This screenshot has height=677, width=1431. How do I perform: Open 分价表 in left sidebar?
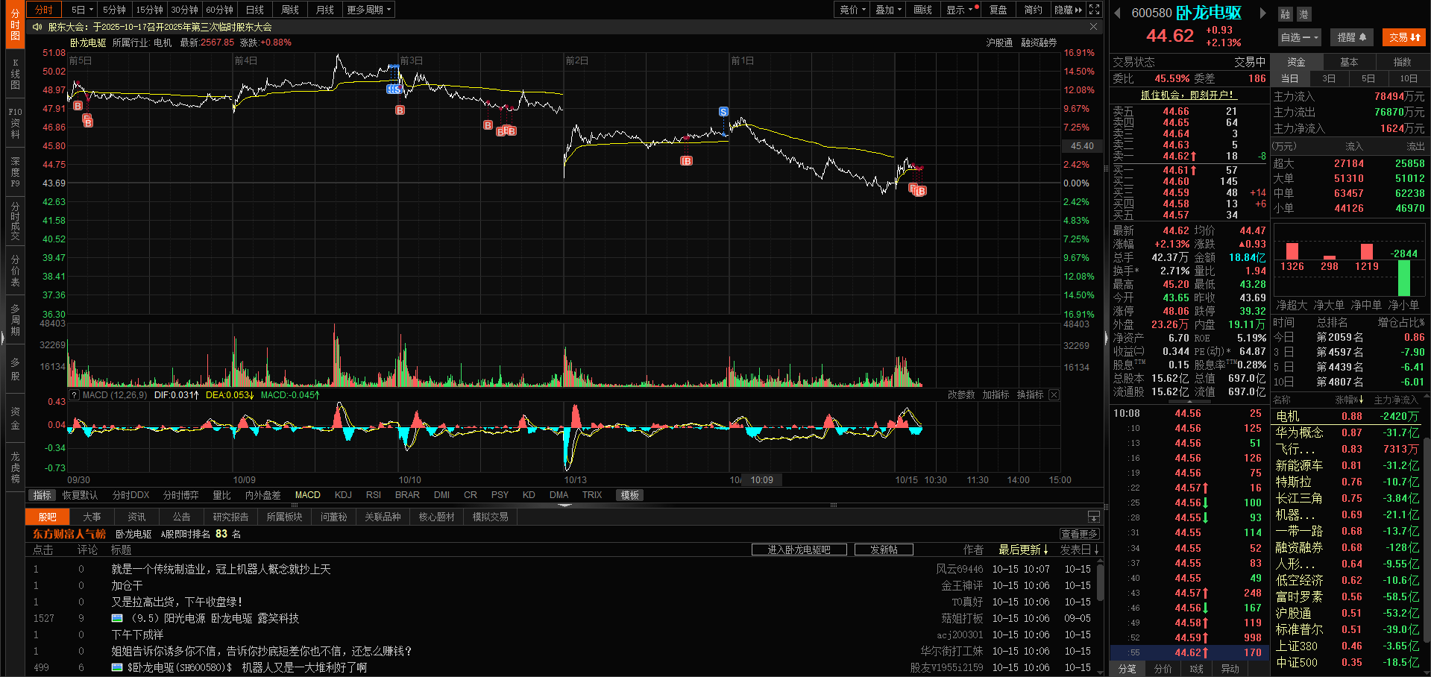pos(15,271)
